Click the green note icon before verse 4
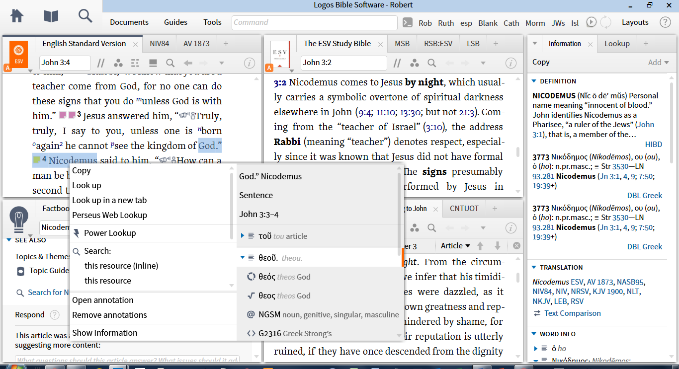Screen dimensions: 679x369 pyautogui.click(x=36, y=160)
